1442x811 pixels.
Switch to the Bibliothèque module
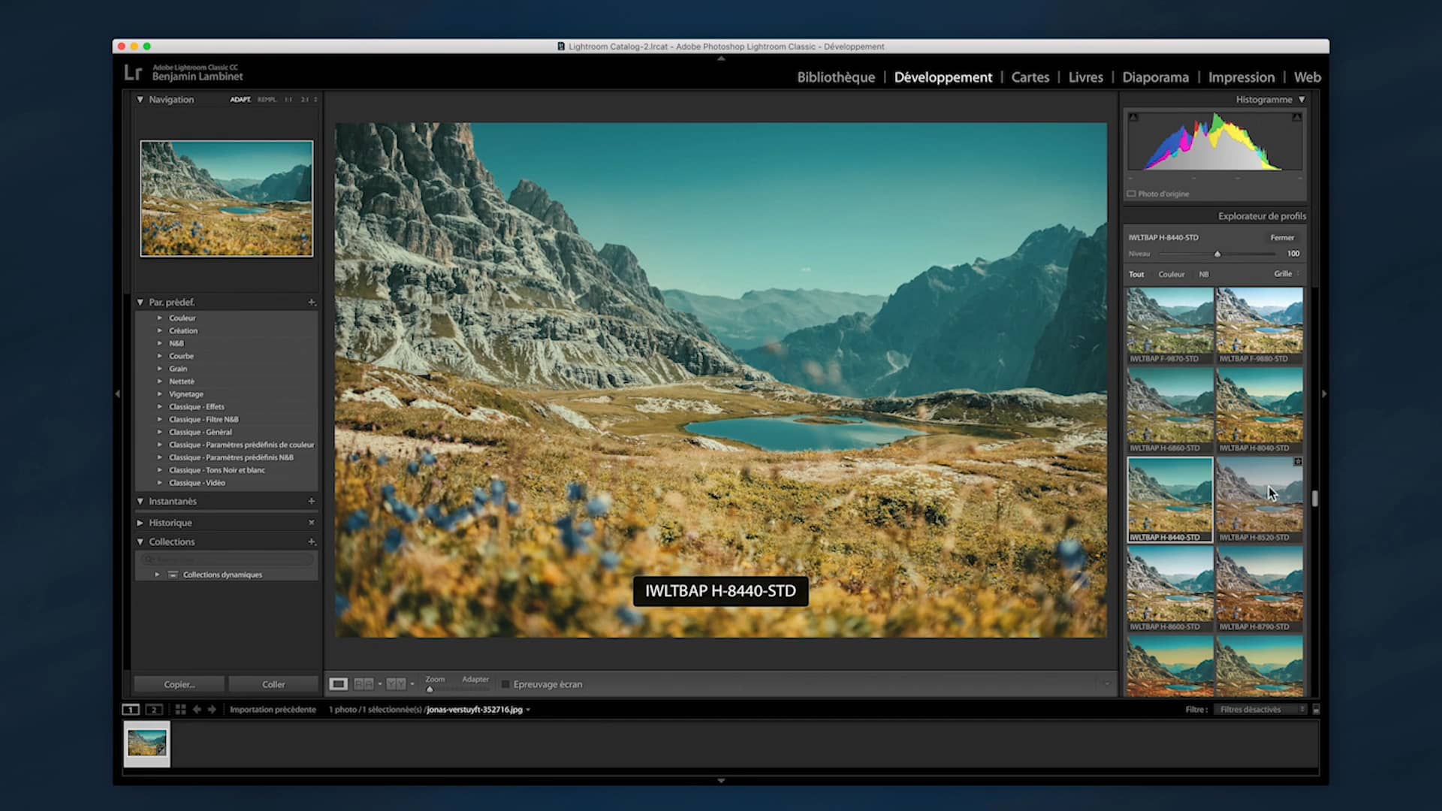click(836, 77)
